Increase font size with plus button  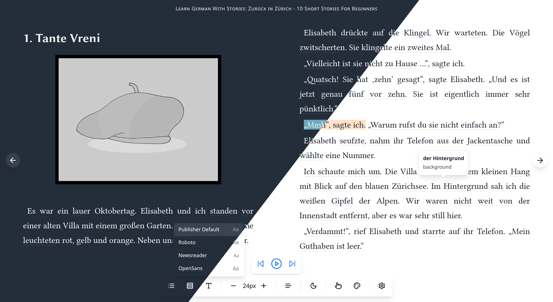264,286
